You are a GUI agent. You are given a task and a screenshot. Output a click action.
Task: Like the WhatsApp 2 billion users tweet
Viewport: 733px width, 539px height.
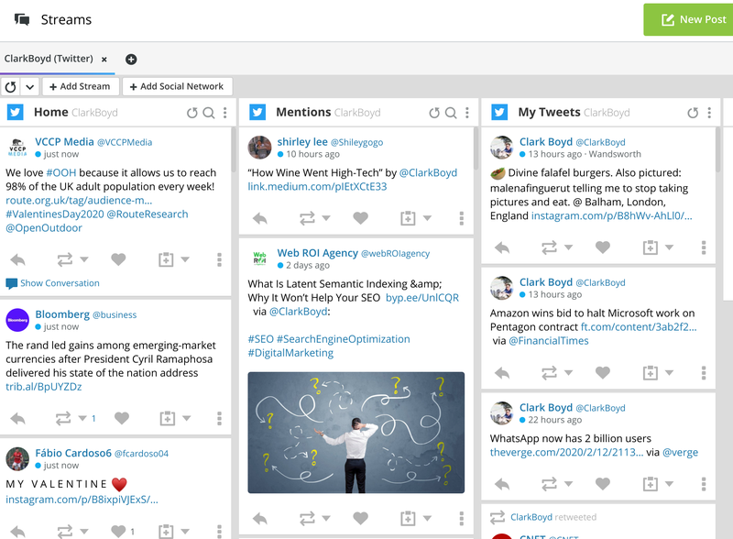click(x=603, y=484)
